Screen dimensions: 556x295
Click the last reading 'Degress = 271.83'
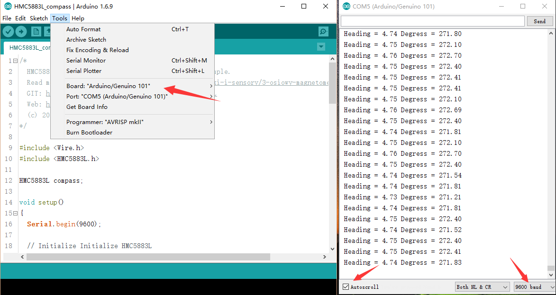click(403, 262)
